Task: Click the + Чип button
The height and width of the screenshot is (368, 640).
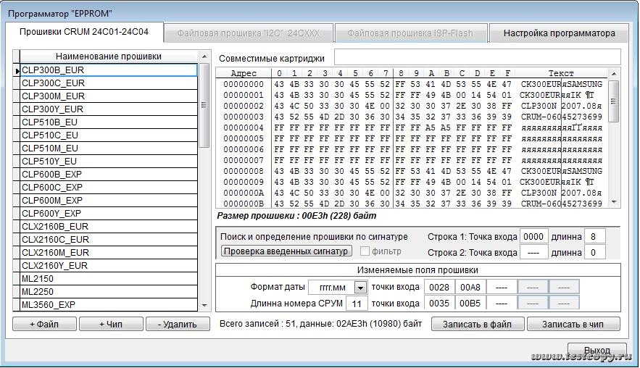Action: tap(111, 324)
